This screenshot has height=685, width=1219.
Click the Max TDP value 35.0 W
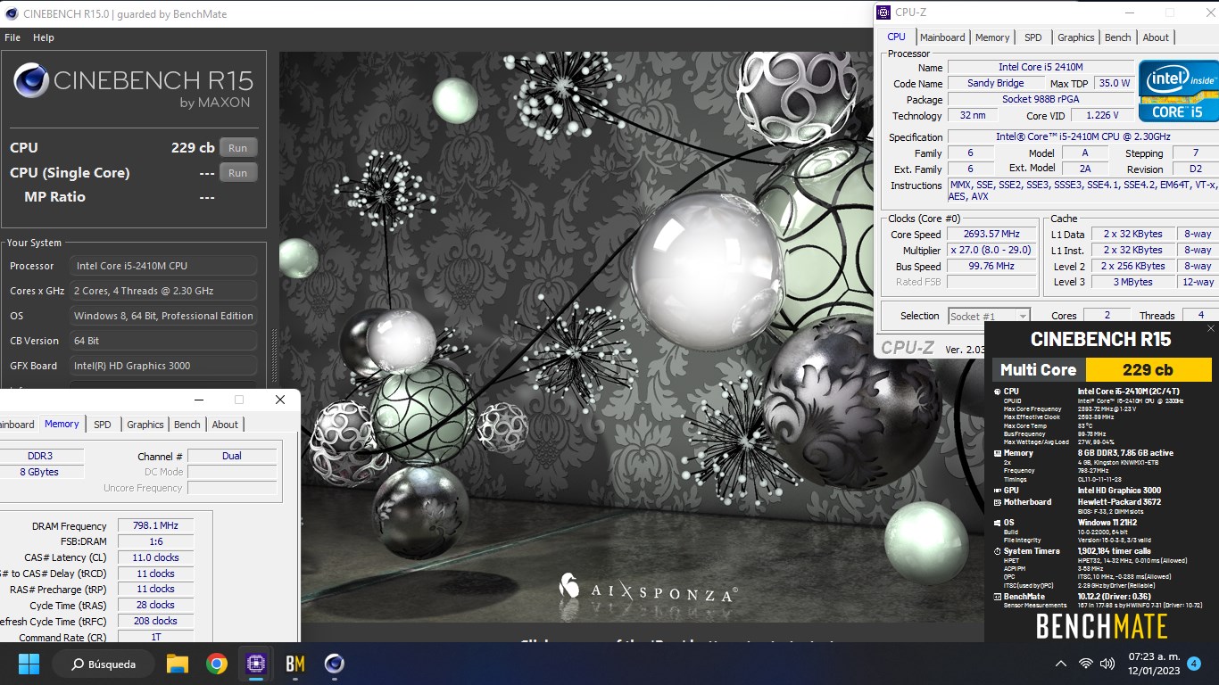[x=1114, y=84]
